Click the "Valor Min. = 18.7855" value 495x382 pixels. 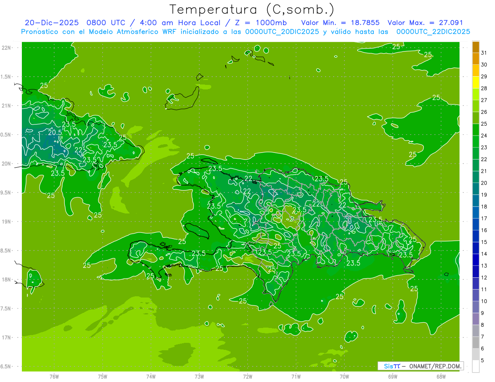point(340,23)
